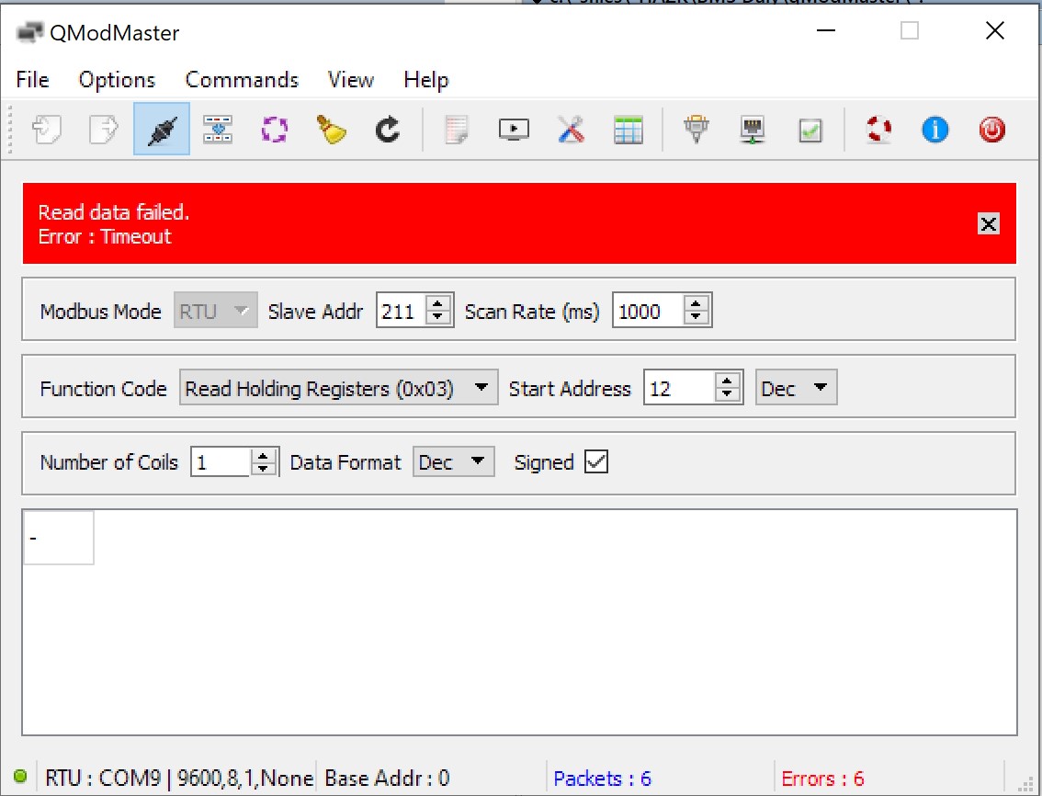Start Scan with the purple circular arrows icon
The height and width of the screenshot is (796, 1042).
[x=275, y=129]
